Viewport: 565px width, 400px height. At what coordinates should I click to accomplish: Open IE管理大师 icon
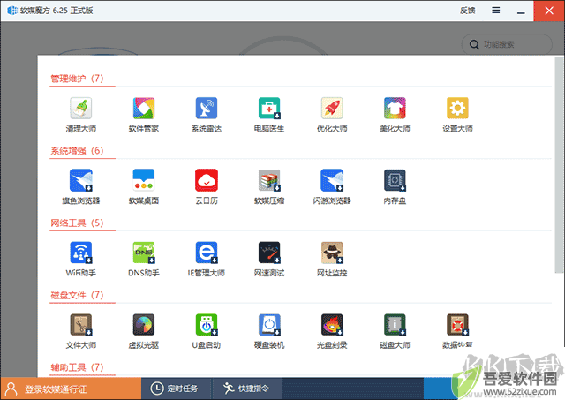click(206, 253)
